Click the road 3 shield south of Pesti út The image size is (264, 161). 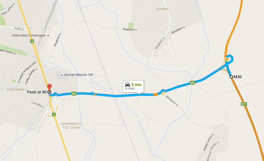click(54, 115)
